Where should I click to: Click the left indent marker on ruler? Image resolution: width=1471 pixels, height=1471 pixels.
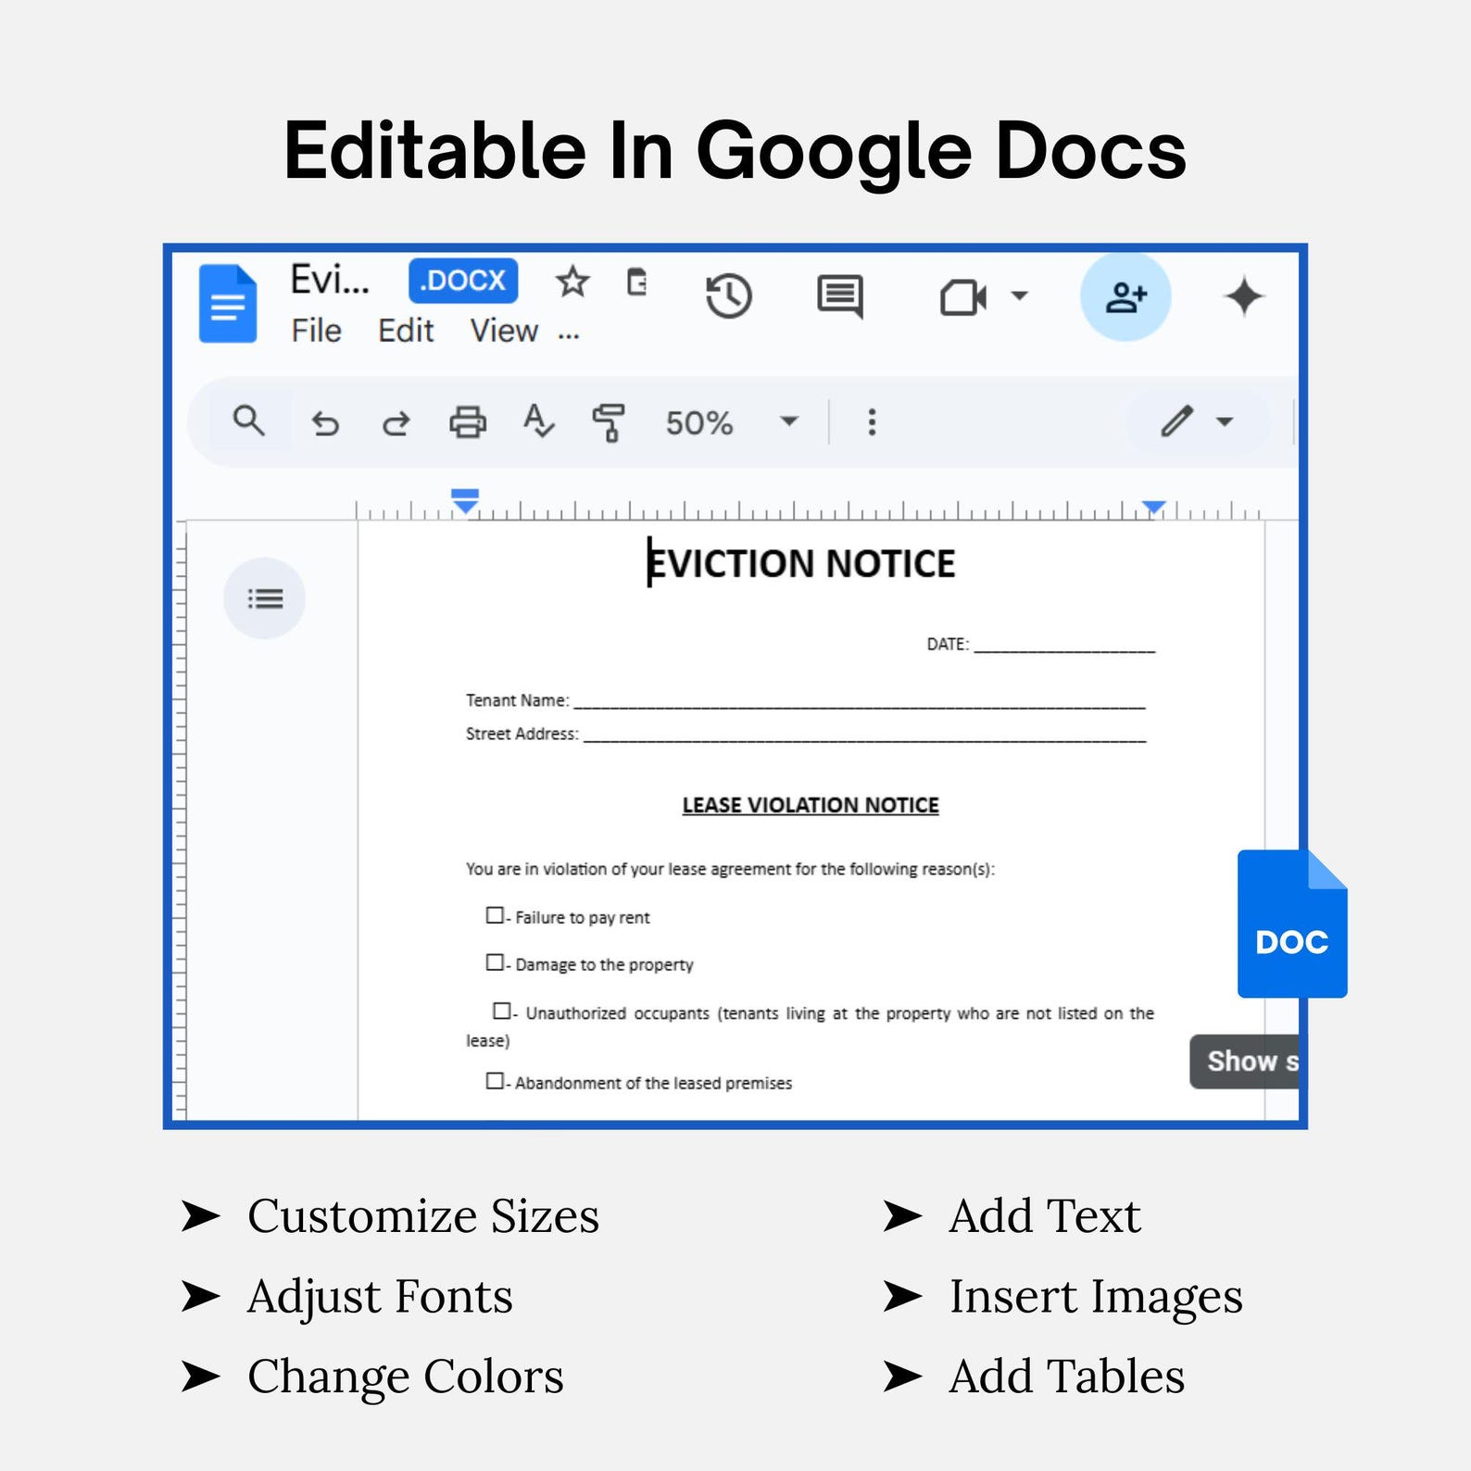pos(465,500)
